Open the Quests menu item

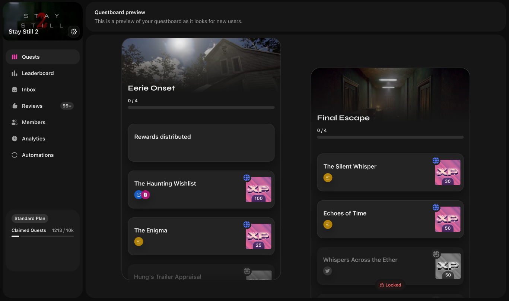pos(42,57)
